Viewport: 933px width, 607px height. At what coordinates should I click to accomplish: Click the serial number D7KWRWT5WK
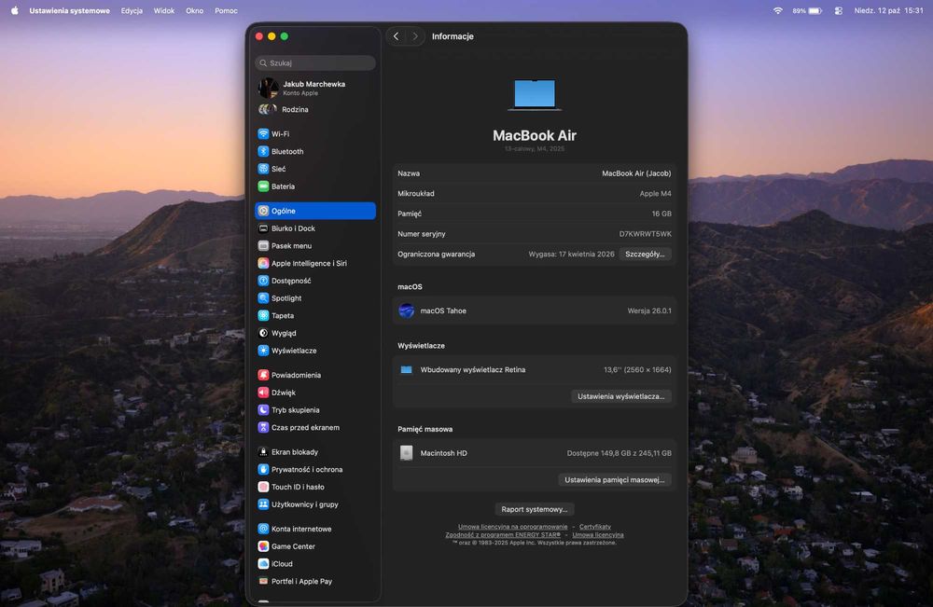[x=645, y=234]
